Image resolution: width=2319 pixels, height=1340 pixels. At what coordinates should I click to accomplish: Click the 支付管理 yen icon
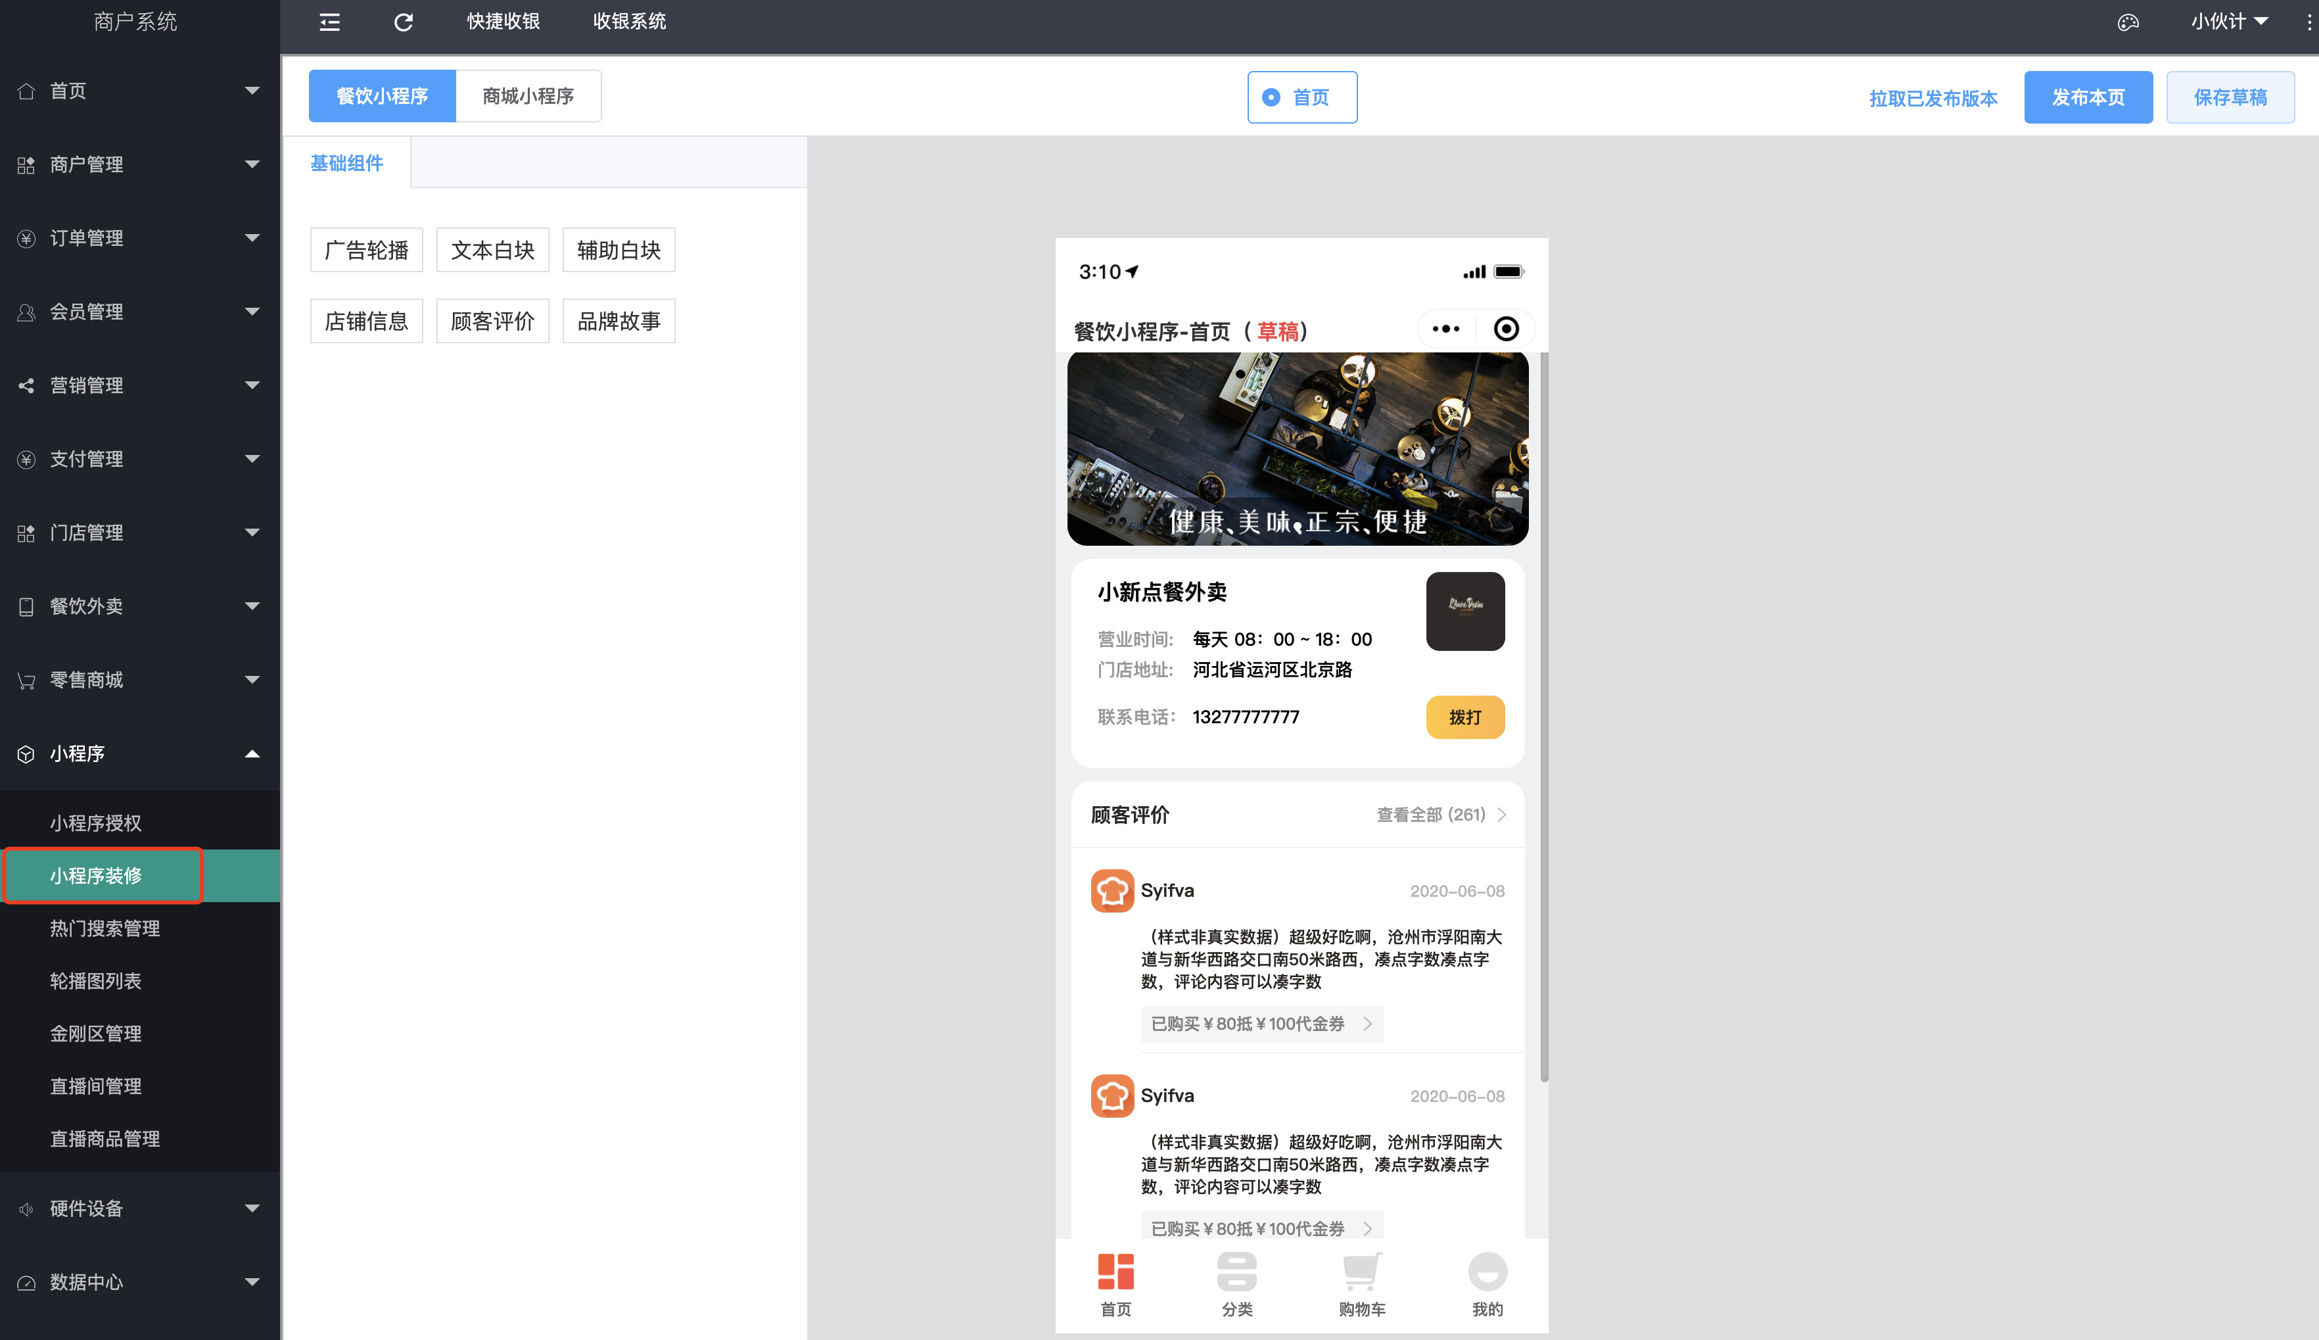(26, 459)
